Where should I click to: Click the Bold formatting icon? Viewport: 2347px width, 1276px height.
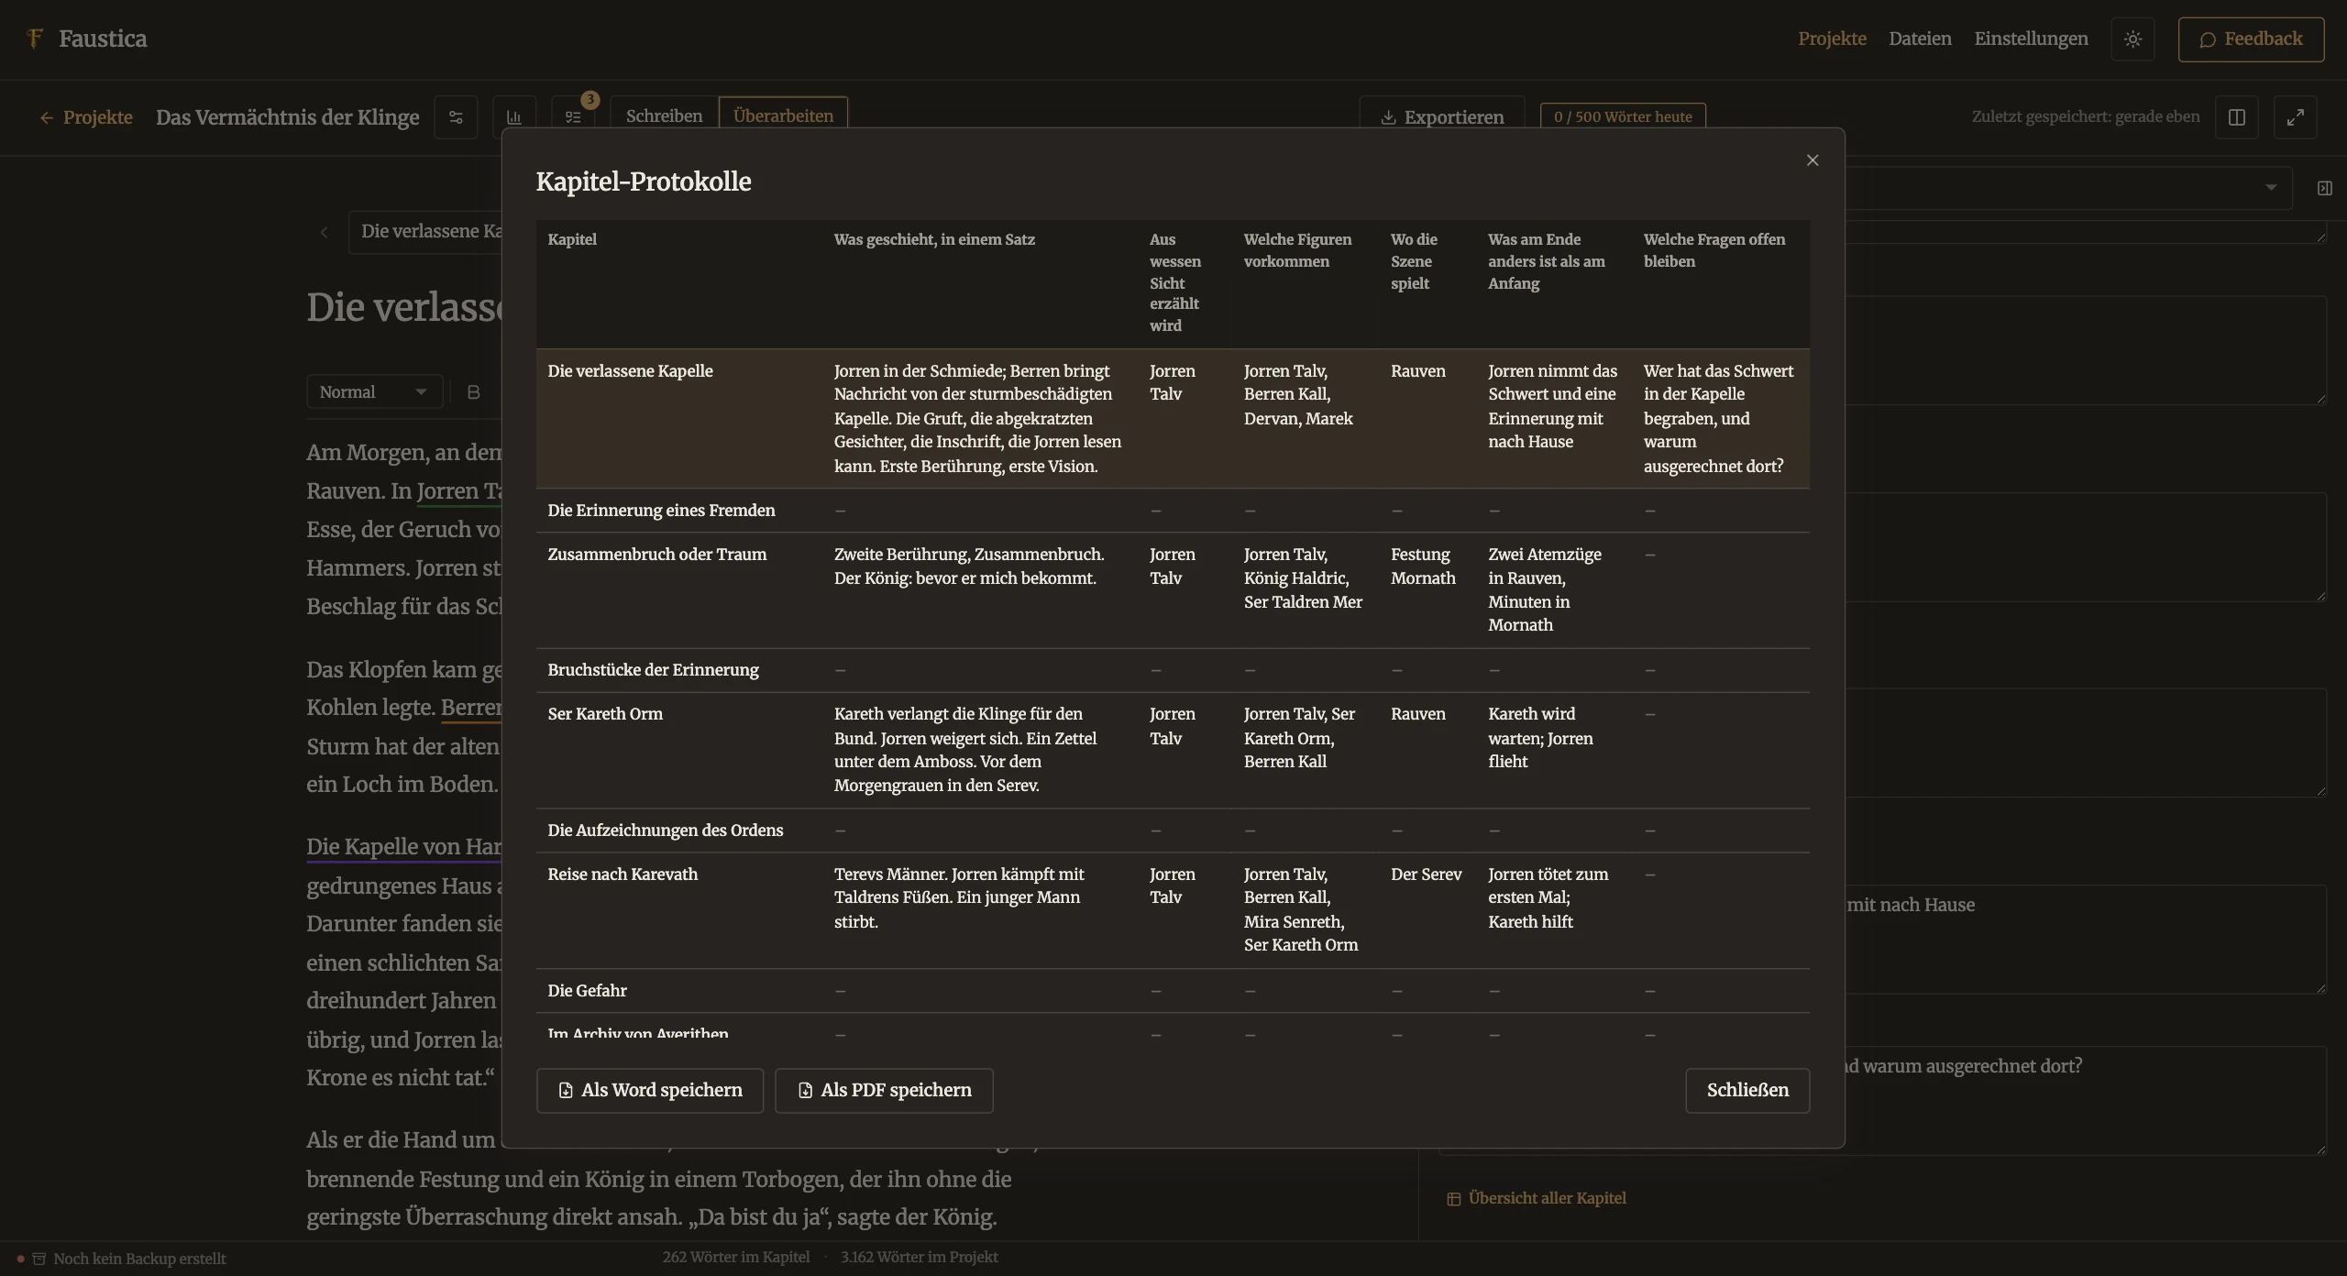[474, 392]
